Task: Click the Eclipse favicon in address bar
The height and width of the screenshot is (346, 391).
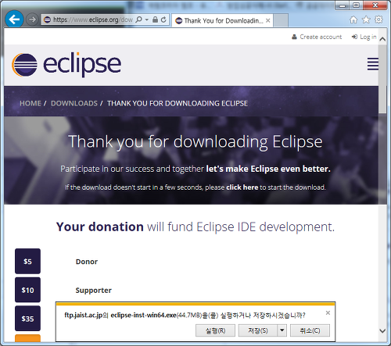Action: point(47,20)
